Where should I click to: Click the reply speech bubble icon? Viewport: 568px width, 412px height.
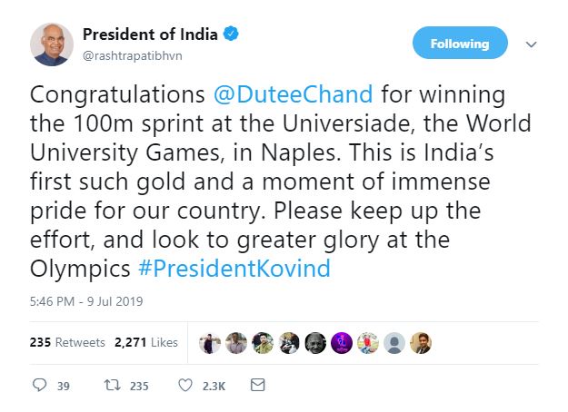39,386
